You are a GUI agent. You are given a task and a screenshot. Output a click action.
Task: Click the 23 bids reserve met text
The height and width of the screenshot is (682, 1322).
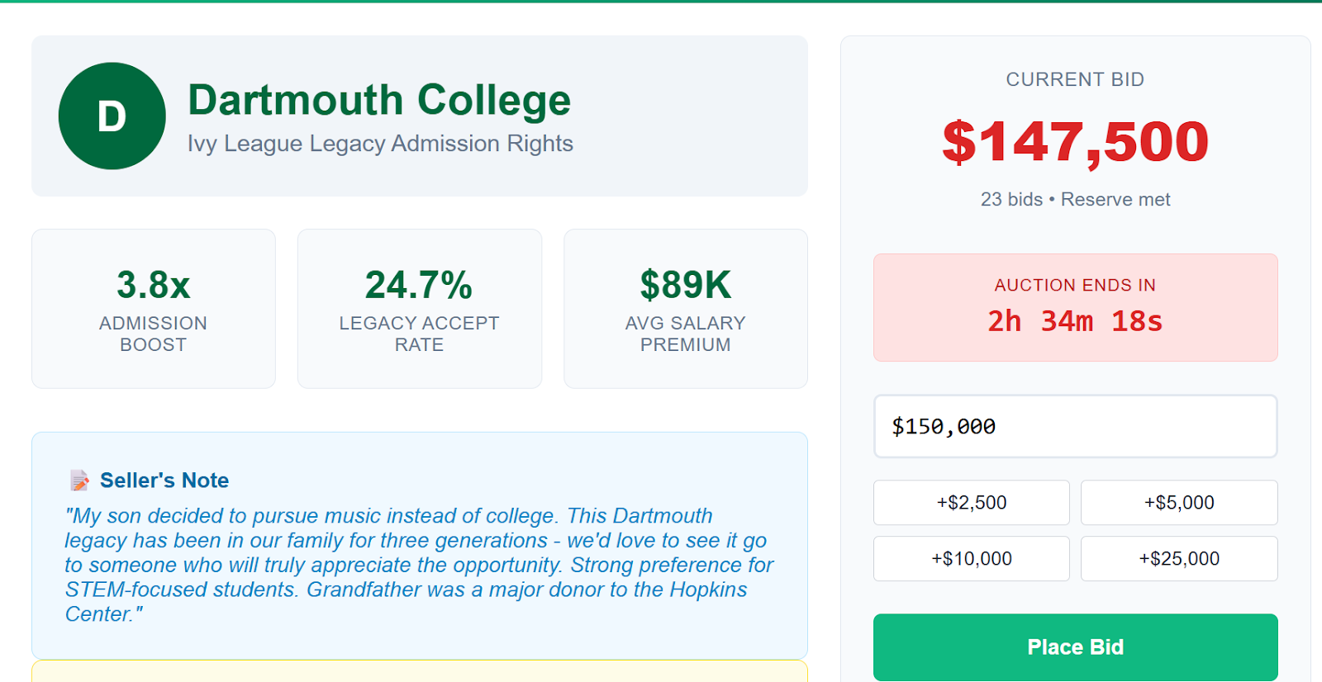1075,199
